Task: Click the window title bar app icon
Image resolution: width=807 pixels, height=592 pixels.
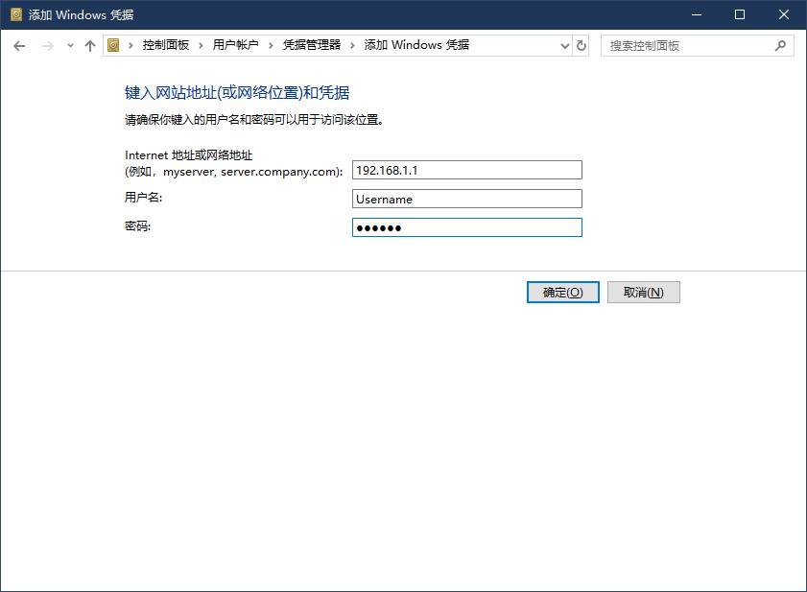Action: click(16, 14)
